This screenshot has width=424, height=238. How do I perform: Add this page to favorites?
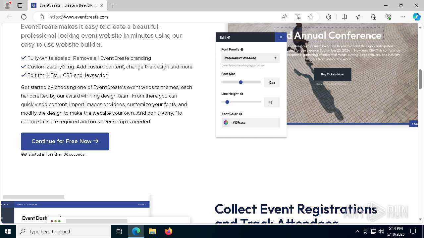[x=311, y=17]
